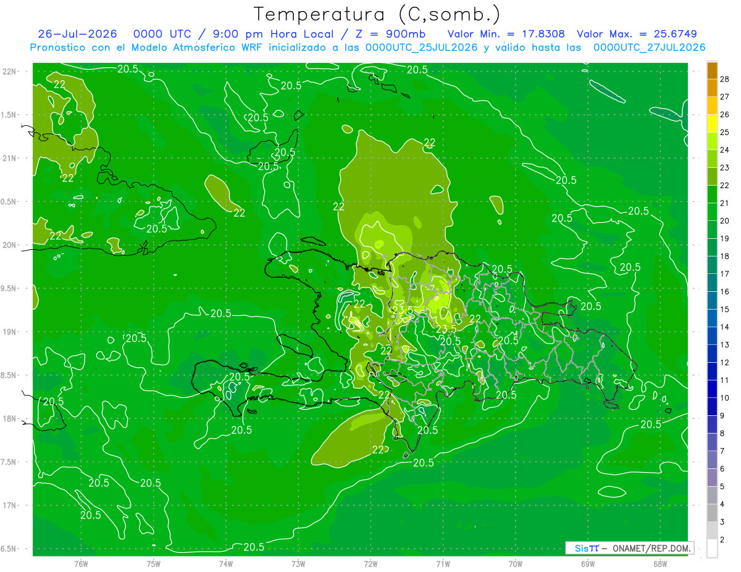Viewport: 741px width, 572px height.
Task: Click the "0000UTC_27JUL2026" valid-until time text
Action: 649,48
